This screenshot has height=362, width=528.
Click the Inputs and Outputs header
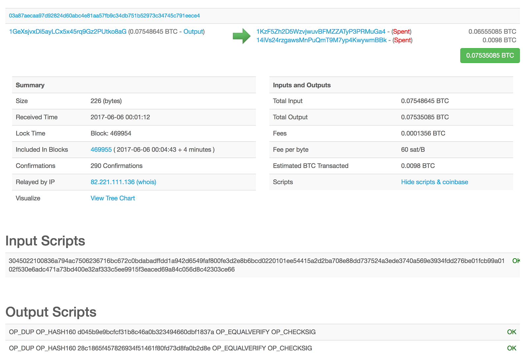click(391, 85)
